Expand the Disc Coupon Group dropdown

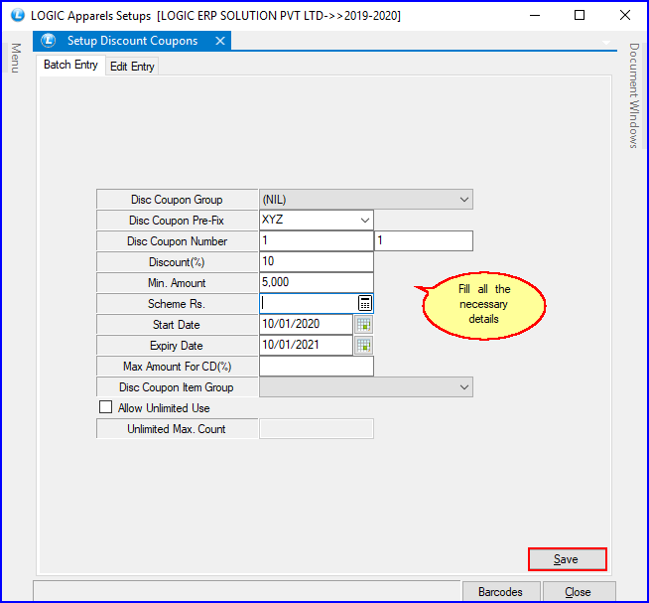(464, 200)
